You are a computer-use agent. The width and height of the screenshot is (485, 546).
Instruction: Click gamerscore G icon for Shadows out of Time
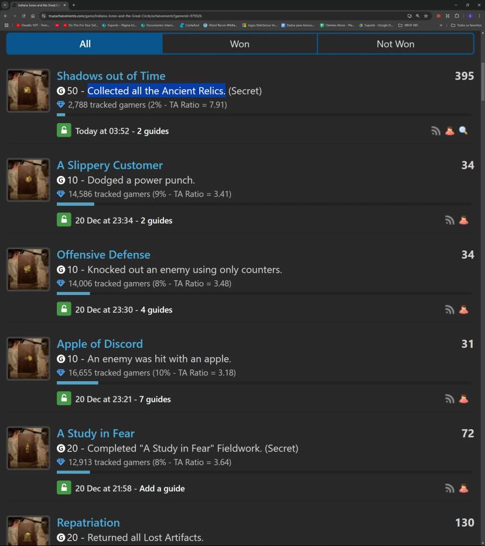(61, 91)
